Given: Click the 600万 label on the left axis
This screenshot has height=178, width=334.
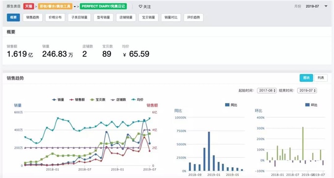Looking at the screenshot, I should pyautogui.click(x=18, y=112).
